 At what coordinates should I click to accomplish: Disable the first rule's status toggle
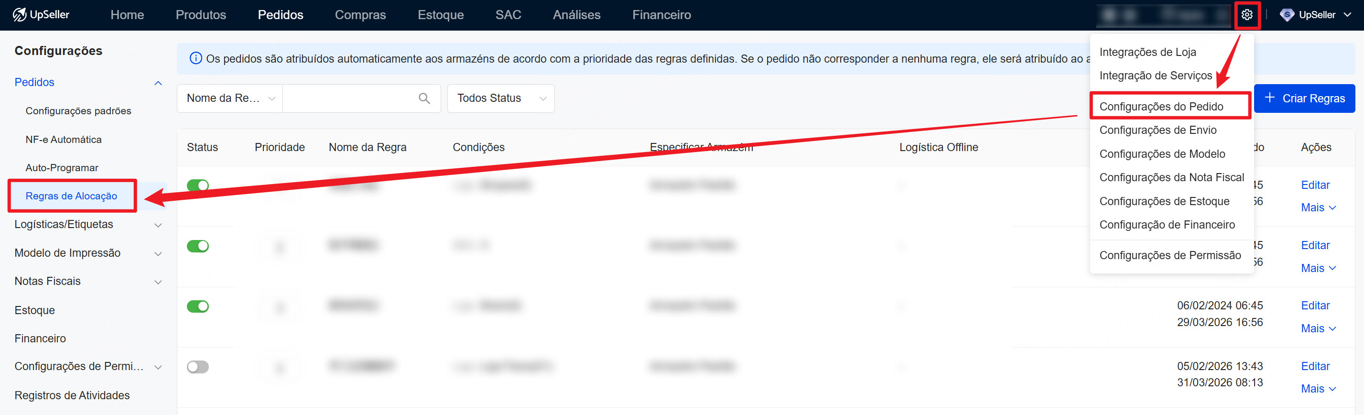197,186
